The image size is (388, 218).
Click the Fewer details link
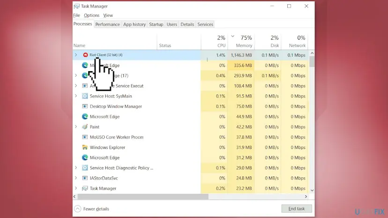click(x=96, y=209)
